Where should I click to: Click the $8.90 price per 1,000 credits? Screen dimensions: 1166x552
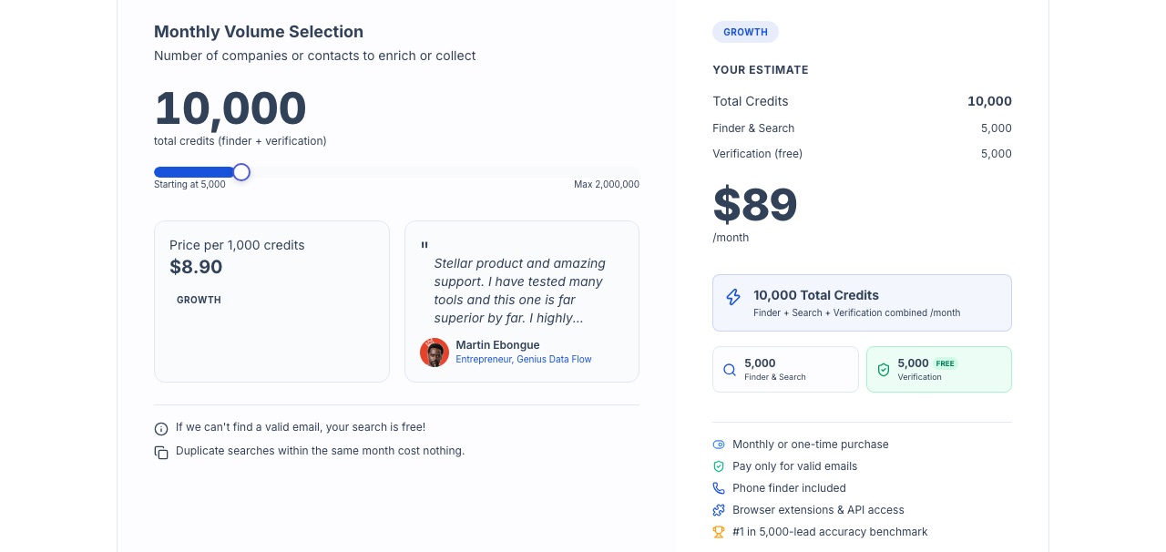(x=196, y=267)
